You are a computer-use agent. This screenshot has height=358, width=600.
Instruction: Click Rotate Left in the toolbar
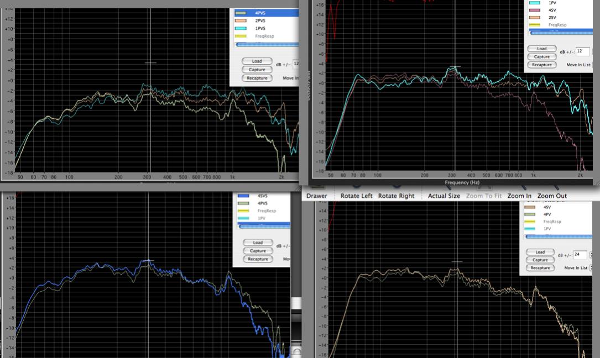[x=356, y=196]
